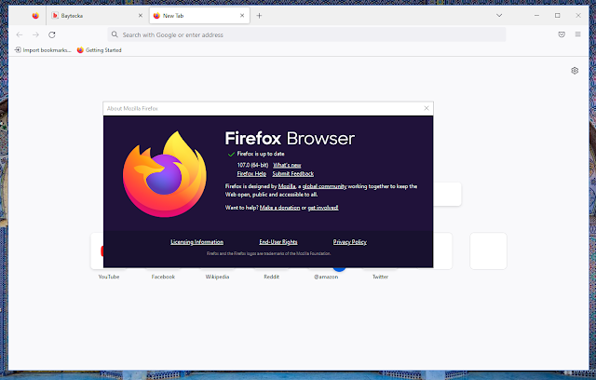Image resolution: width=596 pixels, height=380 pixels.
Task: Go back with the back arrow
Action: [x=20, y=35]
